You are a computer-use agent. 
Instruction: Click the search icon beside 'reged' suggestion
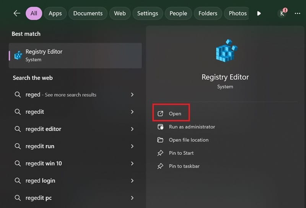18,95
